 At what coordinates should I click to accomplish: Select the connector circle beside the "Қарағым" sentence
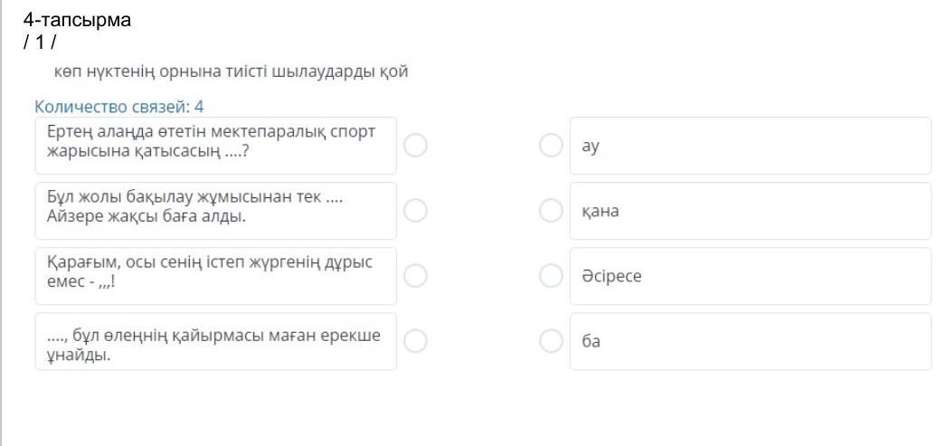pyautogui.click(x=415, y=276)
